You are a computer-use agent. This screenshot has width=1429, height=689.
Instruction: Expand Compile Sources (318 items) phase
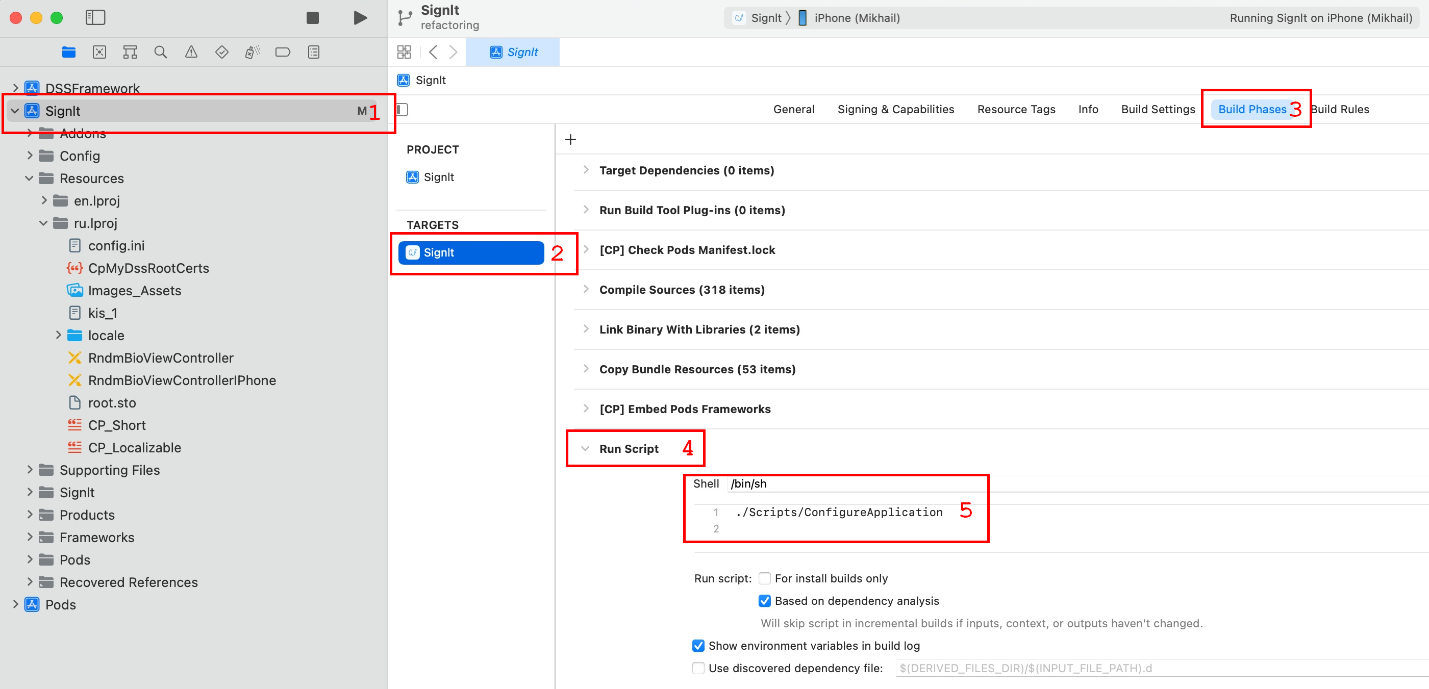coord(586,289)
